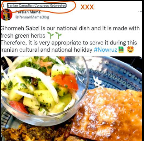
Task: Click the orange XXX annotation text
Action: pos(87,7)
